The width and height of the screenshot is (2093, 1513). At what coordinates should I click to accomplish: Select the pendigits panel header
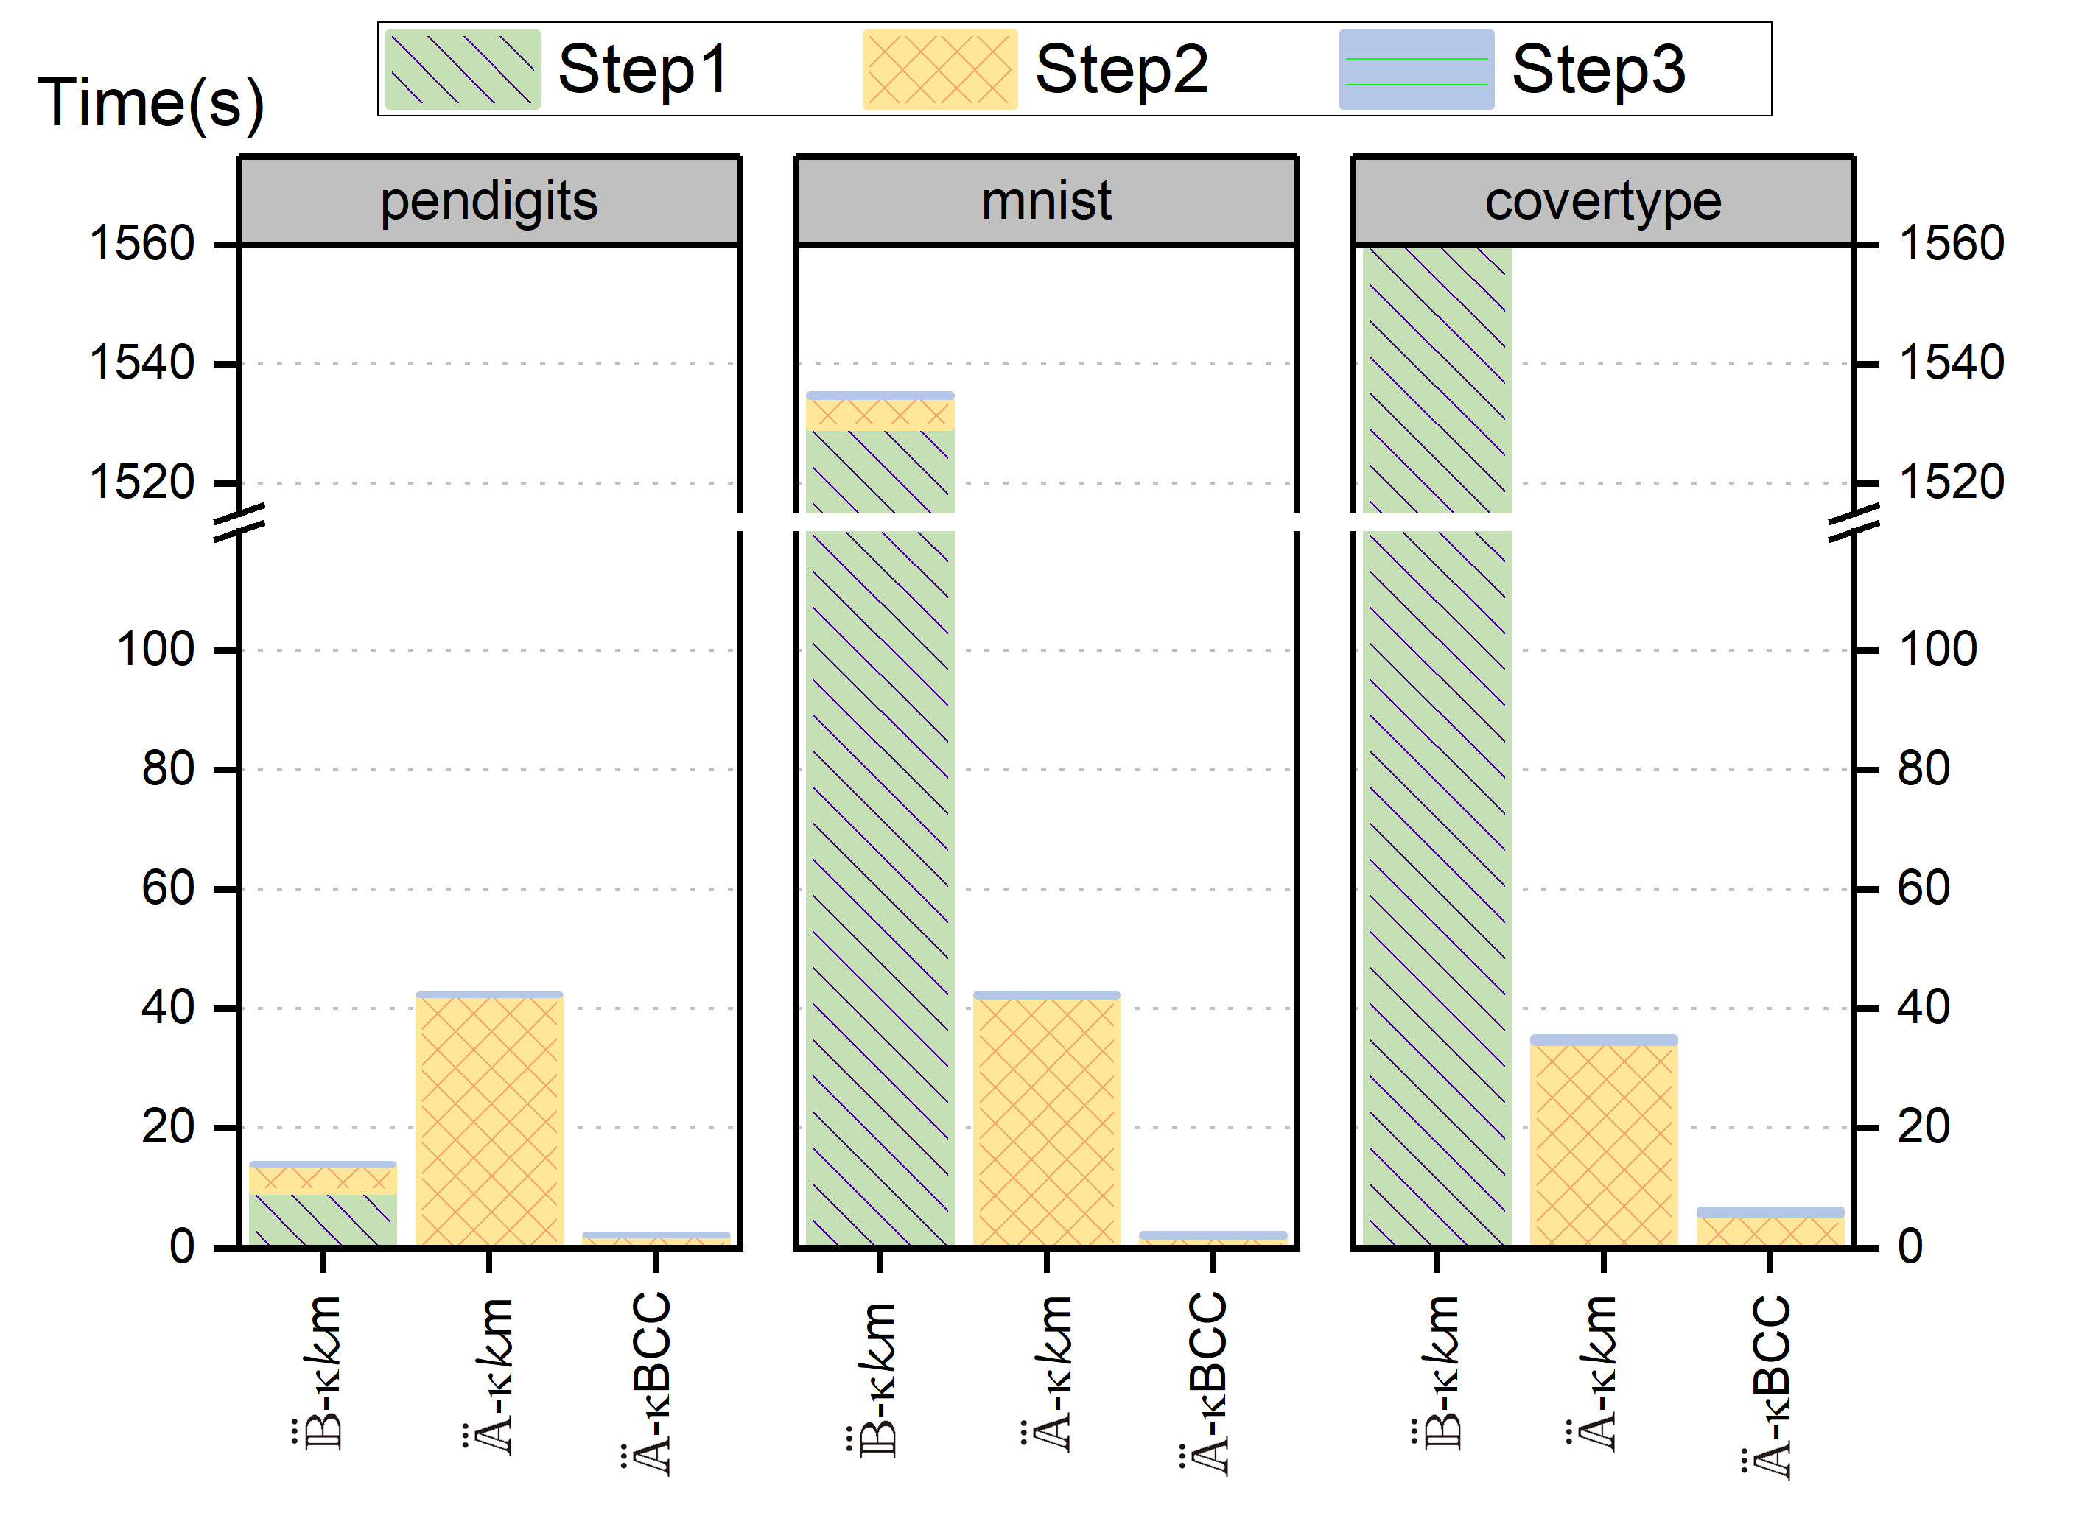tap(489, 201)
